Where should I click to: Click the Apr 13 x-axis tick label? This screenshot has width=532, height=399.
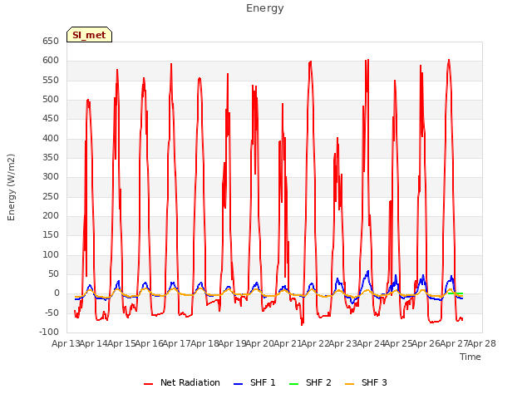tap(66, 343)
